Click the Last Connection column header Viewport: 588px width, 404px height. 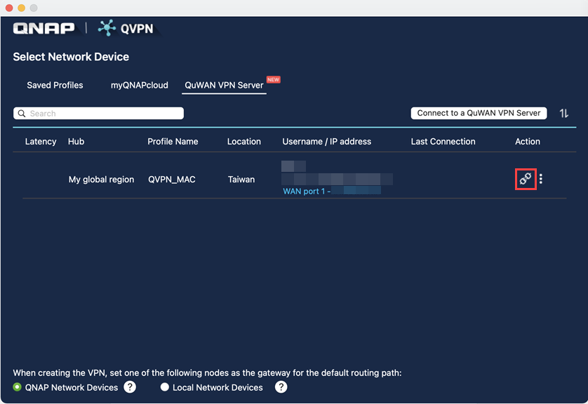tap(443, 141)
